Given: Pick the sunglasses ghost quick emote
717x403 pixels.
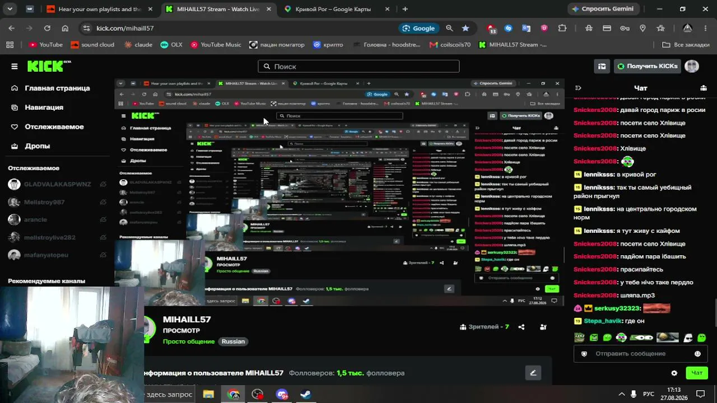Looking at the screenshot, I should point(688,338).
